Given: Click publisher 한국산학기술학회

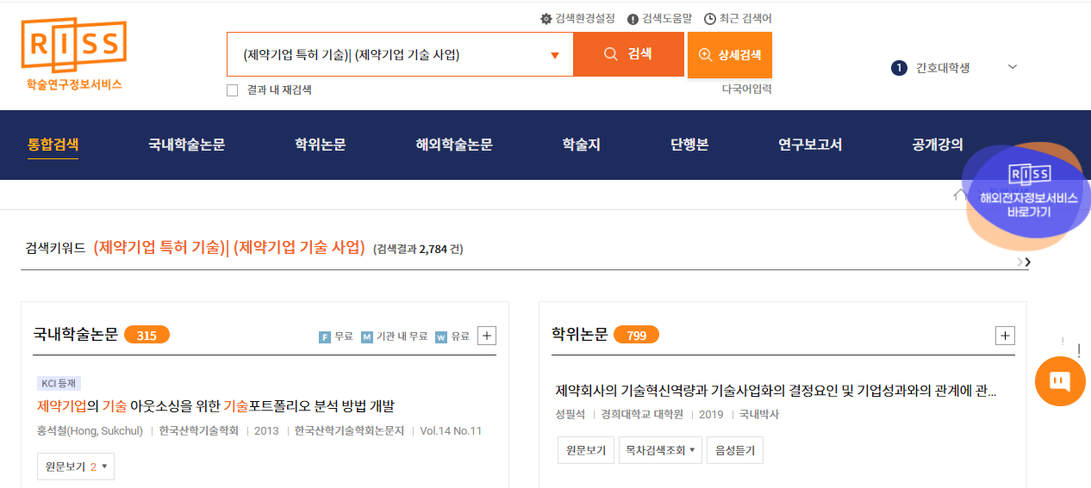Looking at the screenshot, I should tap(199, 430).
